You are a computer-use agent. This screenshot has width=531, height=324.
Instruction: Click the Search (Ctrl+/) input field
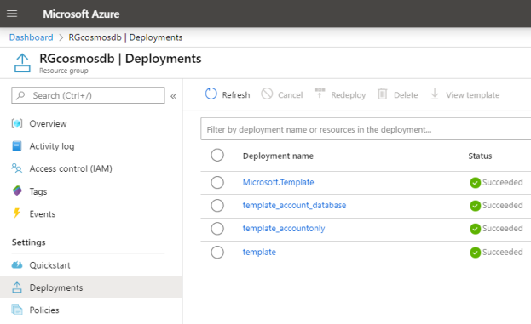click(88, 95)
